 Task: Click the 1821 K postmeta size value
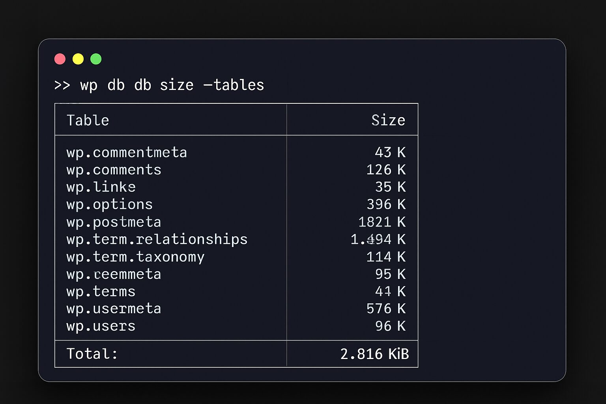[x=382, y=222]
